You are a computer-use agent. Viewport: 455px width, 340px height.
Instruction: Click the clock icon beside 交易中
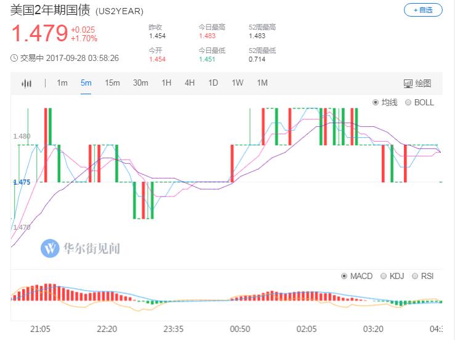pyautogui.click(x=14, y=58)
